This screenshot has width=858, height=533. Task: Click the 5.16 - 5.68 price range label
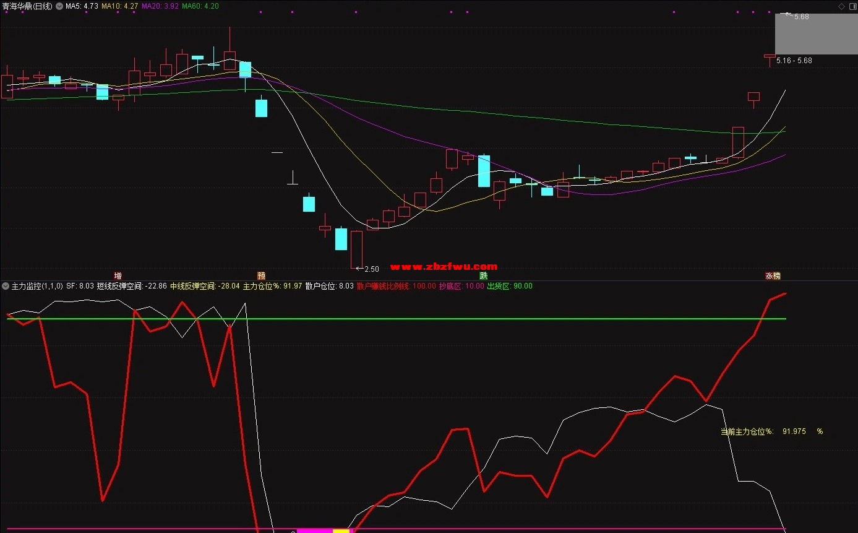pos(794,61)
